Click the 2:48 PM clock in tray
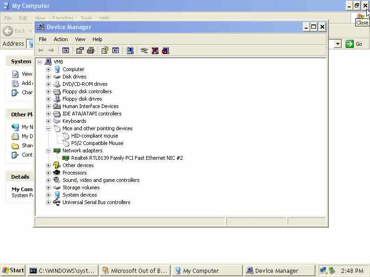The image size is (370, 277). tap(352, 271)
